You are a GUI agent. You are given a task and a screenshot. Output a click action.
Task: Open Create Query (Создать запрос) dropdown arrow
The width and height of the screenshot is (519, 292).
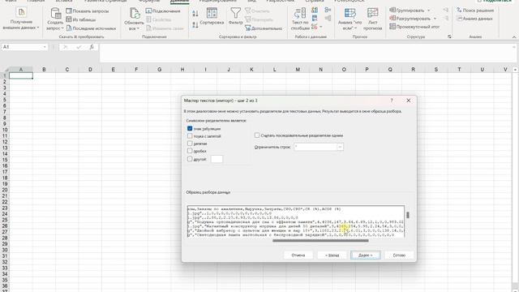pyautogui.click(x=62, y=28)
